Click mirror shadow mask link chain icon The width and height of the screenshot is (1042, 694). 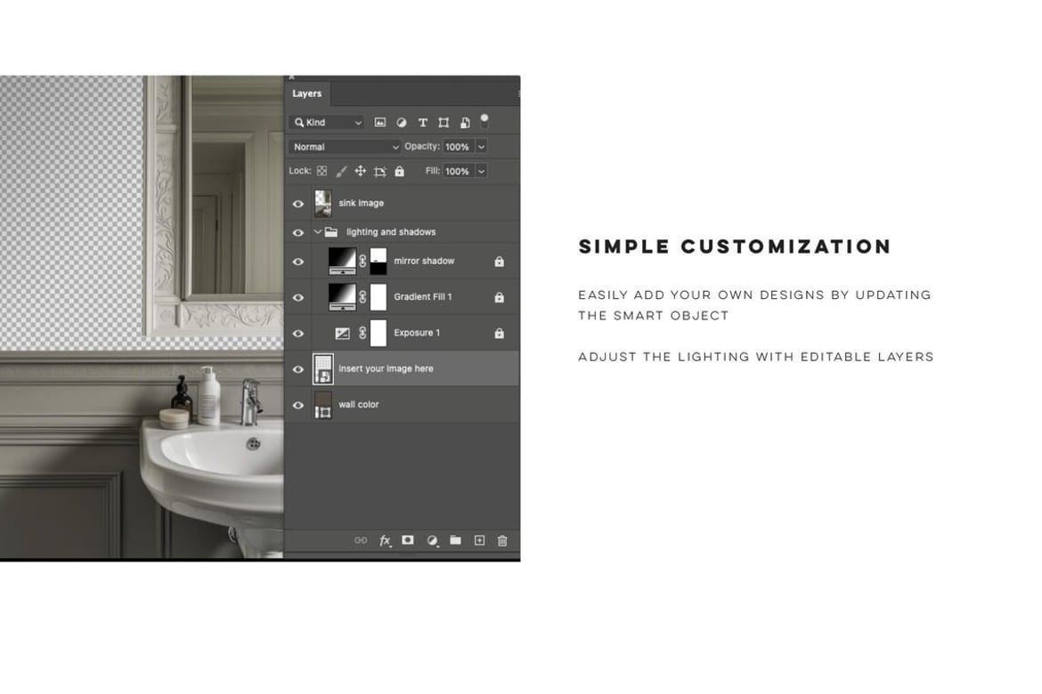(x=362, y=261)
